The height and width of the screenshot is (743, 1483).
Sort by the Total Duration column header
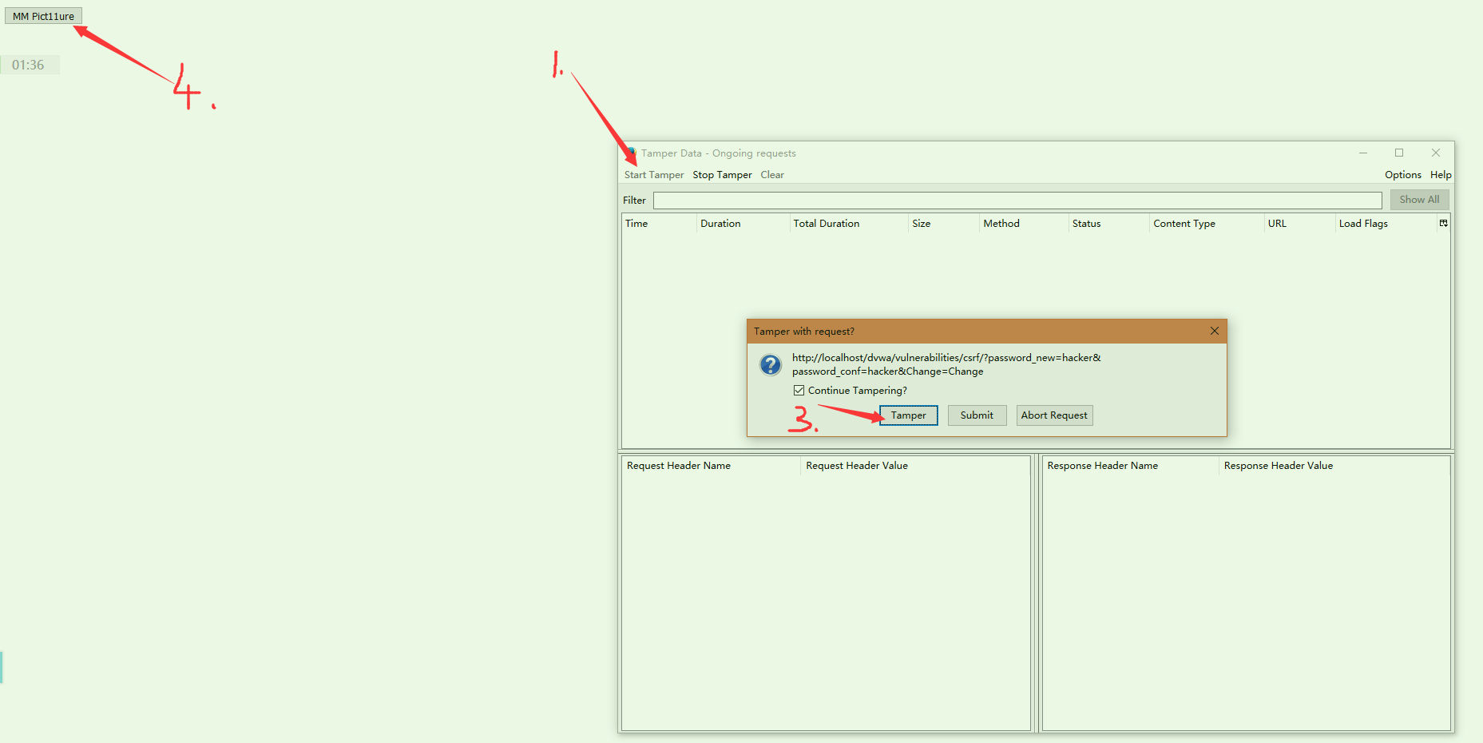tap(826, 224)
